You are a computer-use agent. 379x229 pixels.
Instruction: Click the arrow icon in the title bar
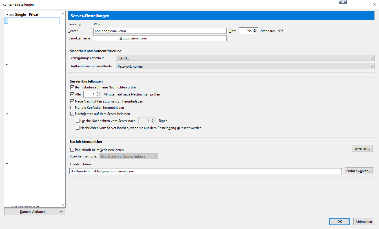[x=342, y=2]
